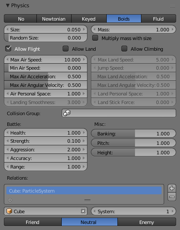
Task: Click the Max Land Speed field
Action: [x=134, y=60]
